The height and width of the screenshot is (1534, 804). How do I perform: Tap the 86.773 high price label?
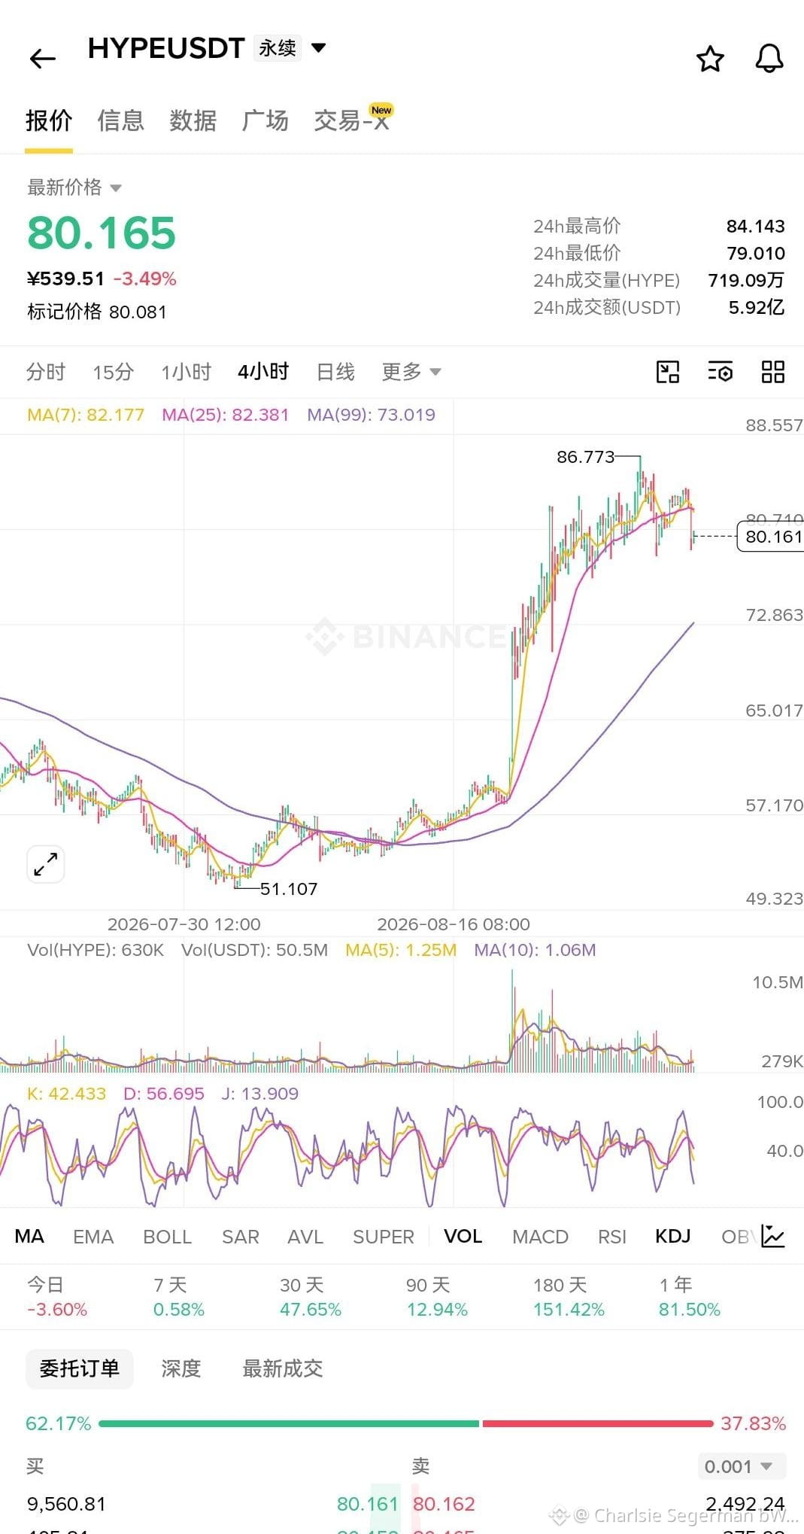[585, 457]
